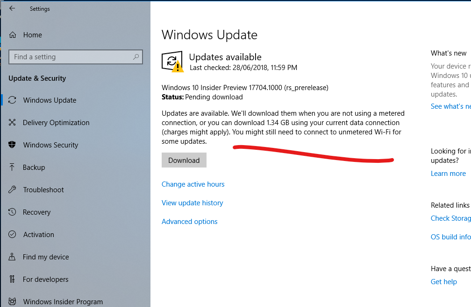This screenshot has height=307, width=471.
Task: Click the Windows Update page heading
Action: pyautogui.click(x=209, y=35)
